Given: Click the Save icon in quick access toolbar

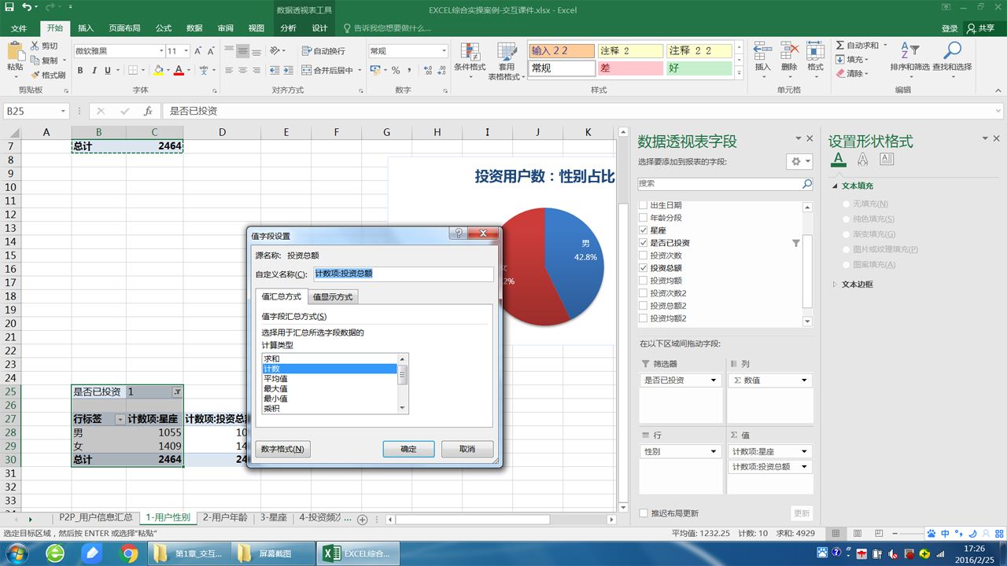Looking at the screenshot, I should [9, 9].
